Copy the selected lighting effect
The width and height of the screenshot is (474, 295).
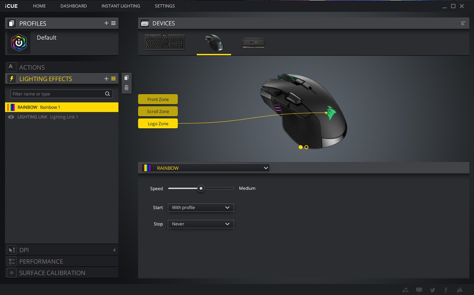pyautogui.click(x=126, y=78)
